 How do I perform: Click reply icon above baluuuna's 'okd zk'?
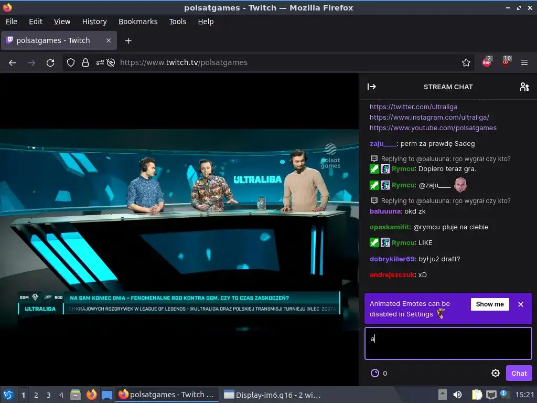pos(374,201)
